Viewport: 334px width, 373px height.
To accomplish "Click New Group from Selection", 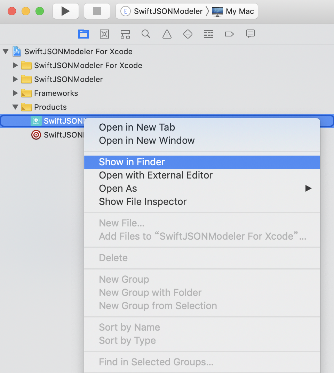I will (x=202, y=306).
